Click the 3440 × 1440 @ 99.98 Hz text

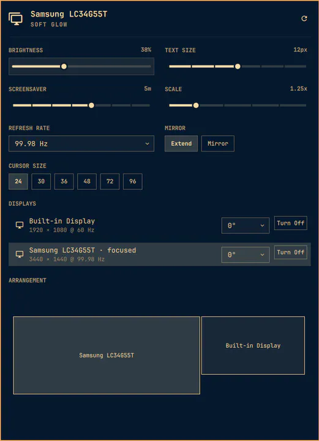click(67, 259)
